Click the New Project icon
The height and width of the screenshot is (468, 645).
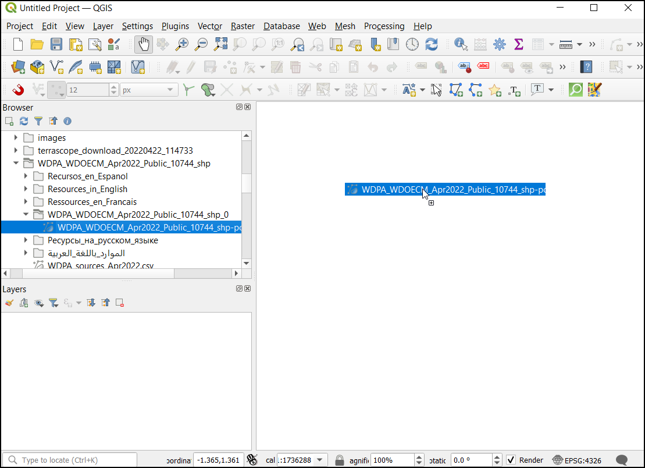point(18,44)
